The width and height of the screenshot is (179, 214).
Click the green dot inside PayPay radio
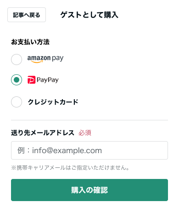(x=17, y=80)
